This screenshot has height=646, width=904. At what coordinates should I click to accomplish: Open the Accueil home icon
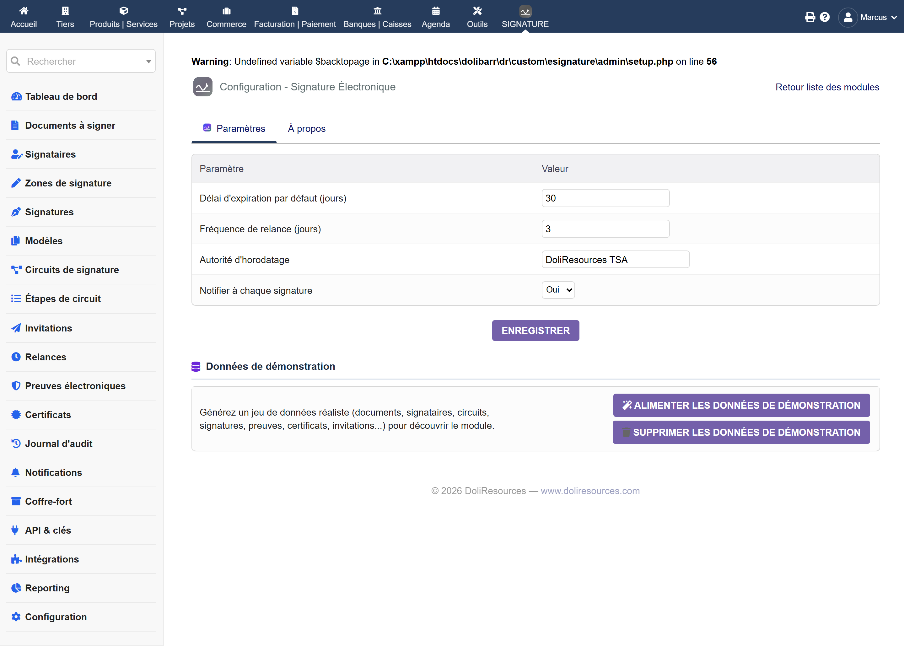point(24,11)
